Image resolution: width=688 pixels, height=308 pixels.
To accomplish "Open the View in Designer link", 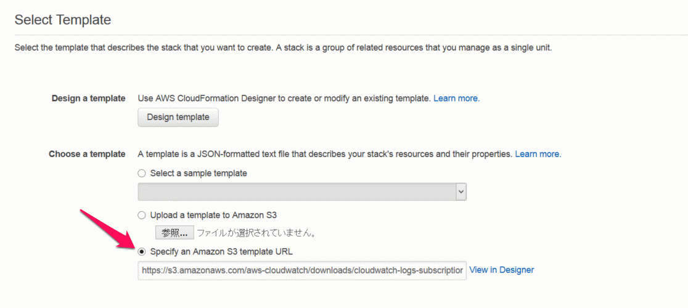I will (x=502, y=270).
